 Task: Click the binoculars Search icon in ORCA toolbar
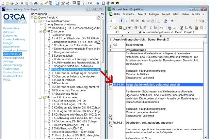tap(36, 3)
